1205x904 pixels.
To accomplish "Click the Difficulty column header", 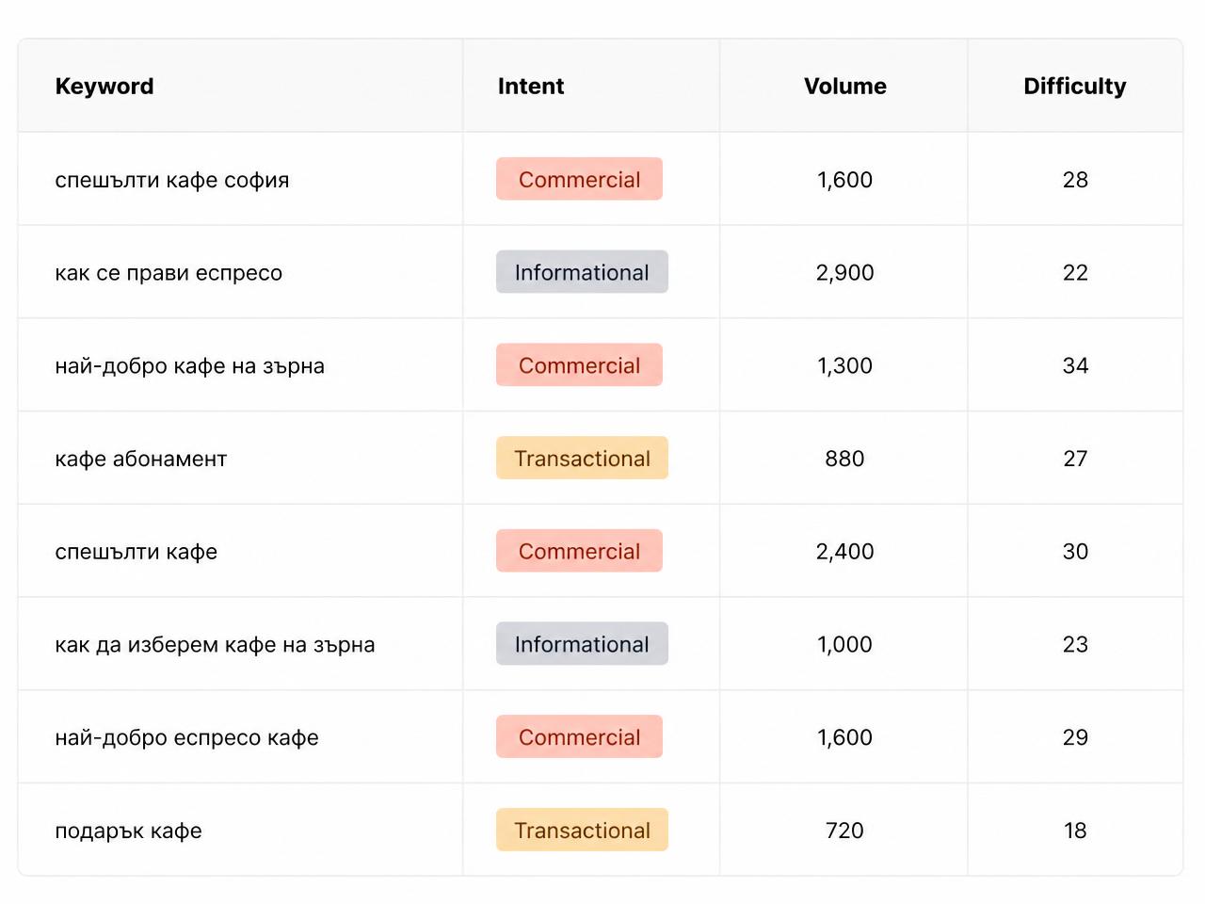I will click(x=1074, y=86).
